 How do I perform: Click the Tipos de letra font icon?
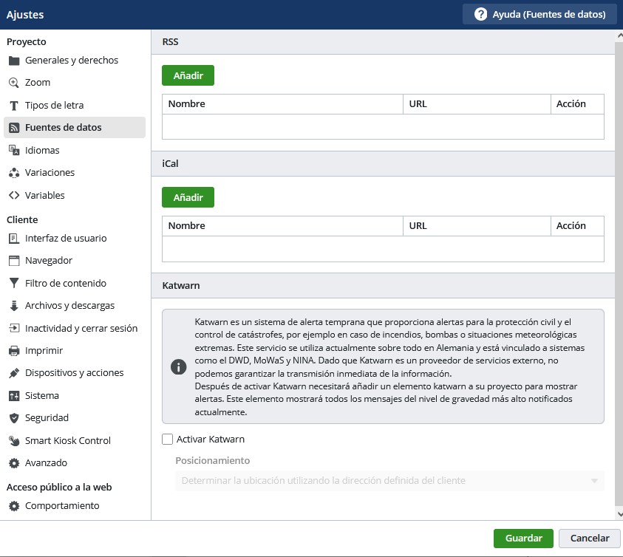point(13,106)
